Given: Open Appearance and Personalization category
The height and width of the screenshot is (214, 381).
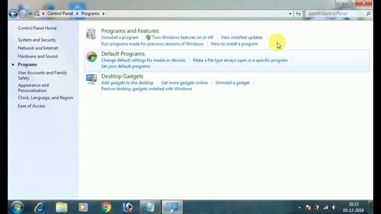Looking at the screenshot, I should pos(33,88).
